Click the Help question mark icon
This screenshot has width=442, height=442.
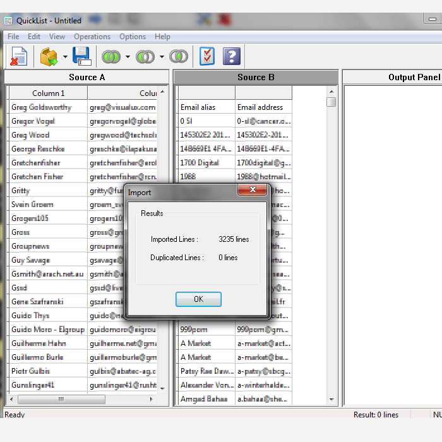[232, 56]
